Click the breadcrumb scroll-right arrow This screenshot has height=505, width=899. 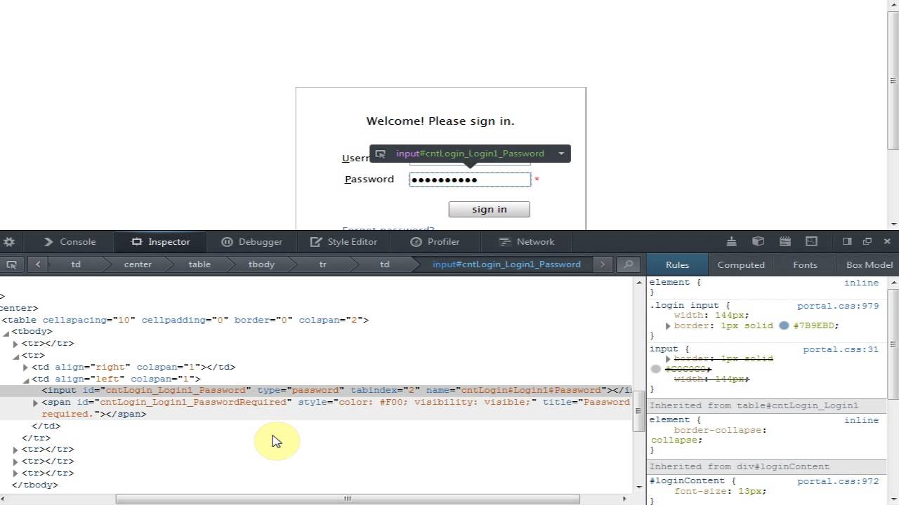603,264
